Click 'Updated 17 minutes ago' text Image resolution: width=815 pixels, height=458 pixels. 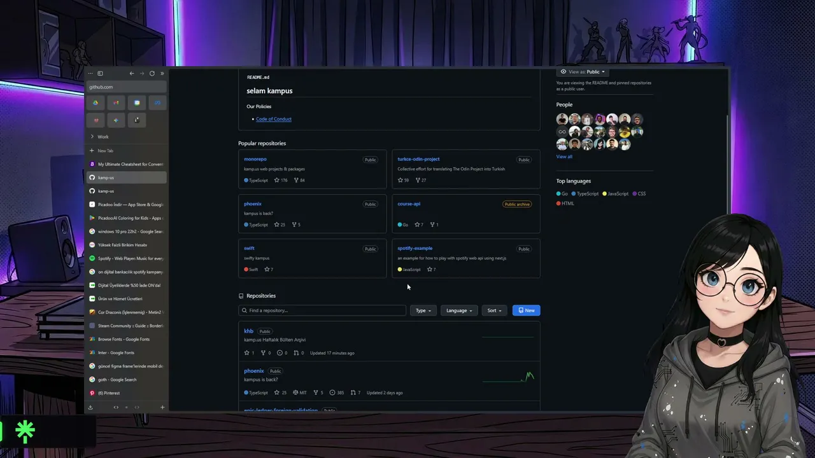tap(332, 353)
